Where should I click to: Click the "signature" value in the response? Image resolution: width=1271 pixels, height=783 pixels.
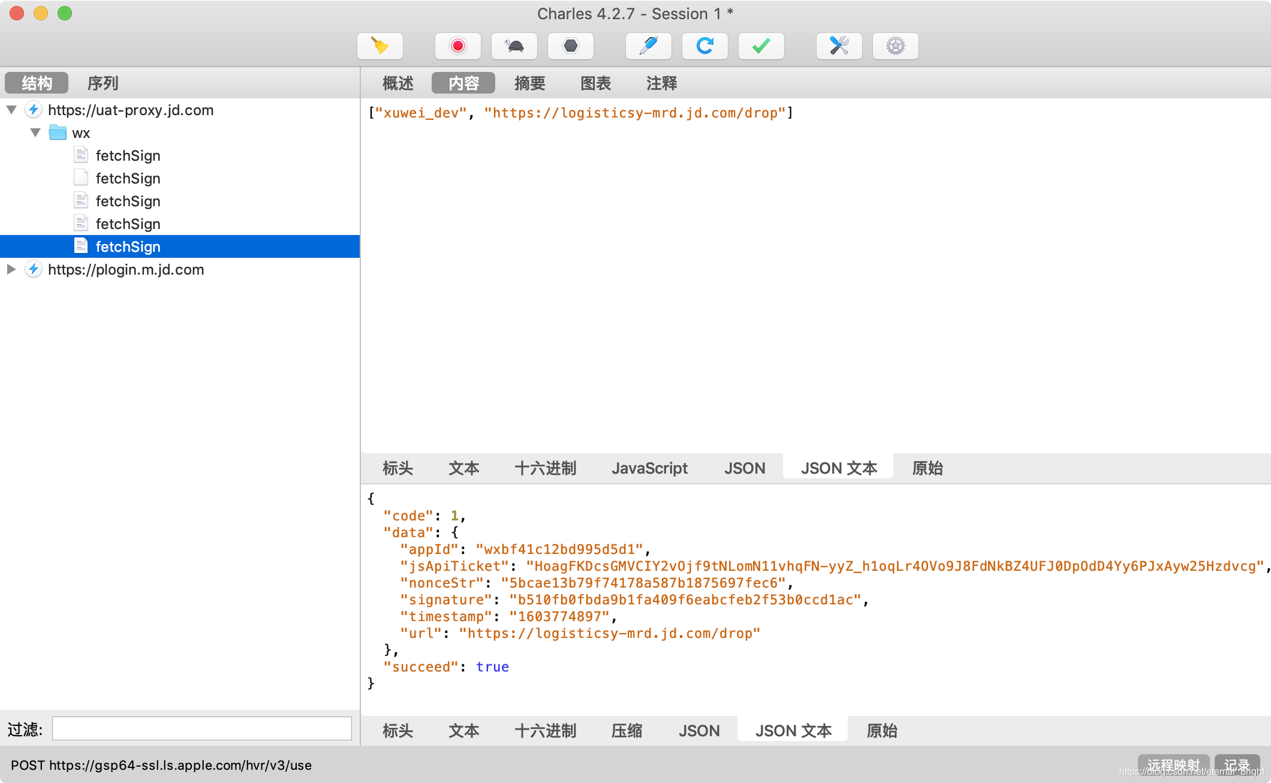(x=685, y=600)
